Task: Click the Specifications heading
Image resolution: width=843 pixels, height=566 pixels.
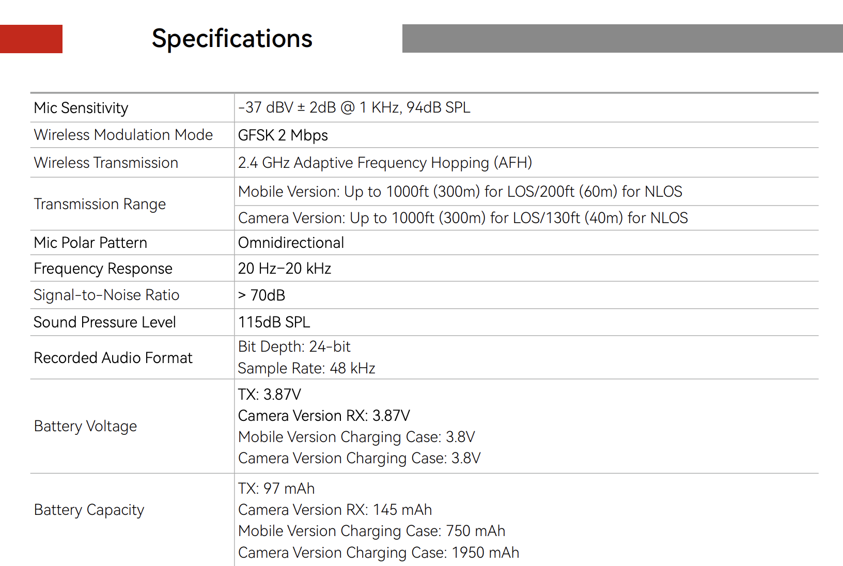Action: point(232,39)
